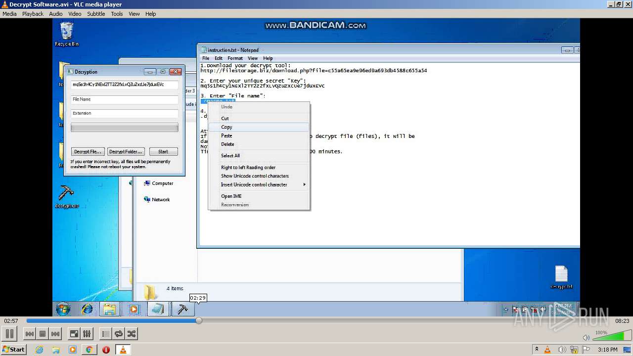
Task: Click the File Name input field
Action: [x=124, y=99]
